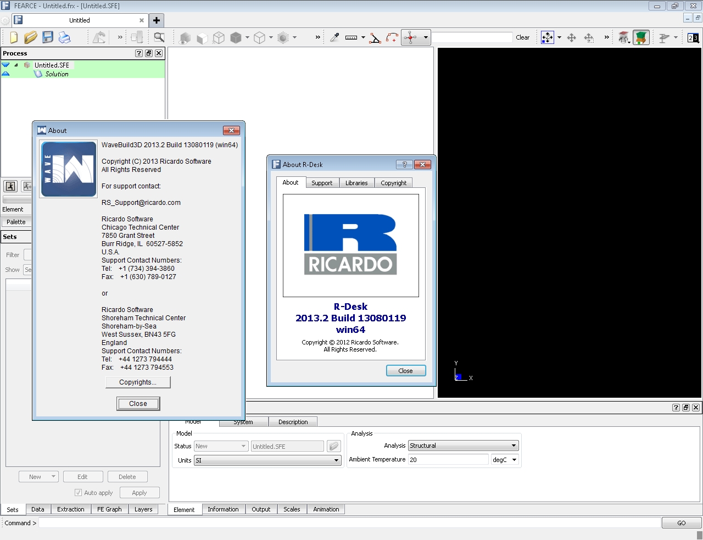Open the Data tab at bottom left
Viewport: 703px width, 540px height.
(38, 509)
